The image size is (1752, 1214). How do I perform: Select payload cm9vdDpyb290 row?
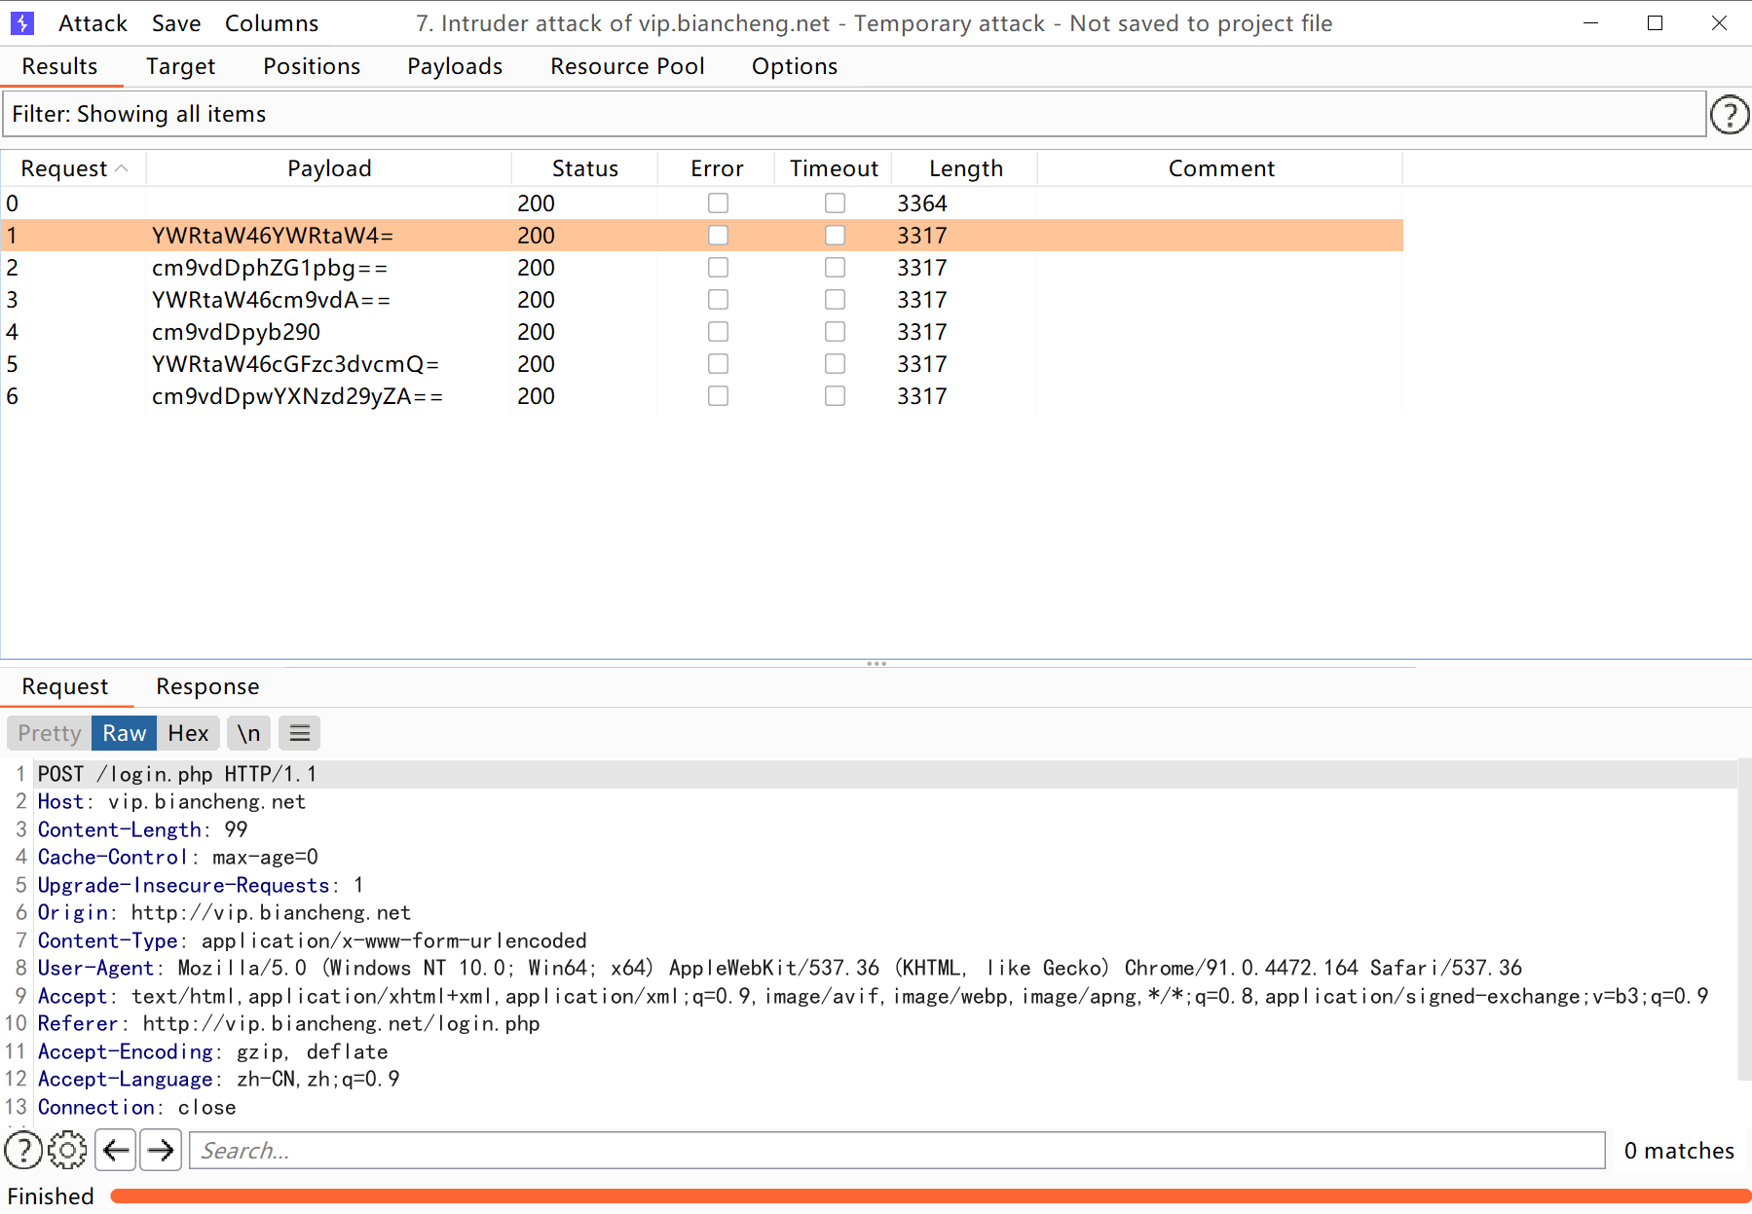coord(701,331)
